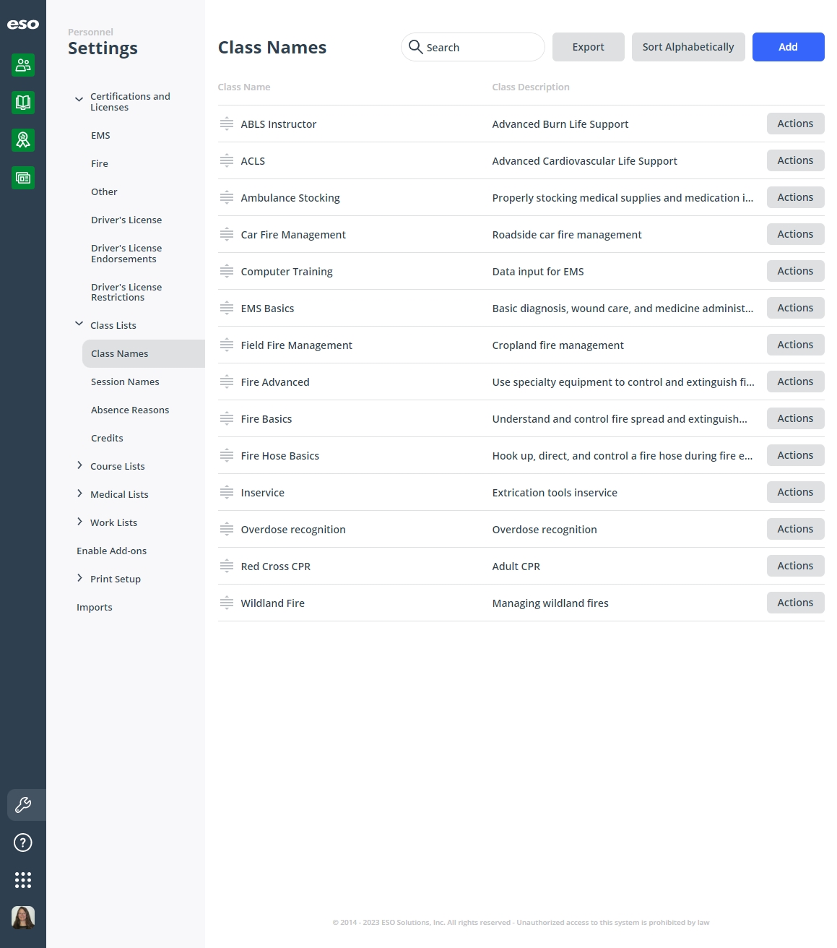837x948 pixels.
Task: Collapse the Certifications and Licenses section
Action: (79, 99)
